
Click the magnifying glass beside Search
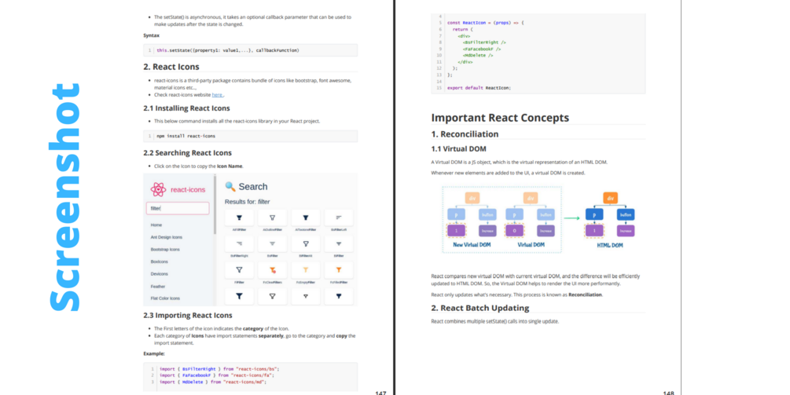tap(230, 187)
